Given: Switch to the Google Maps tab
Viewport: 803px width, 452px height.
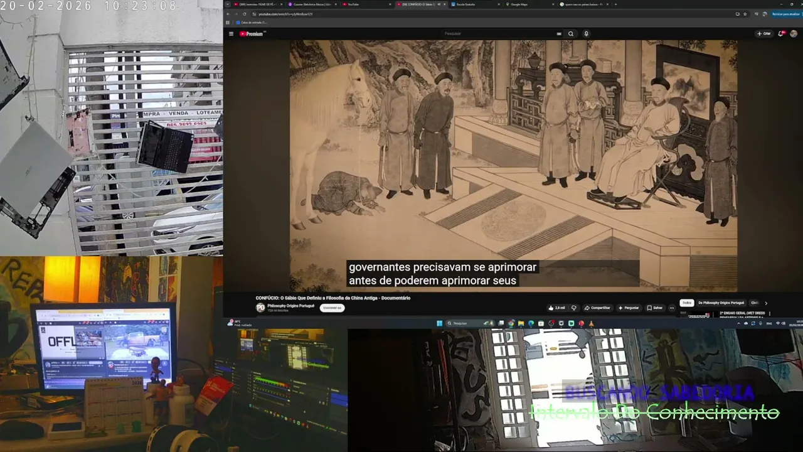Looking at the screenshot, I should pyautogui.click(x=529, y=4).
